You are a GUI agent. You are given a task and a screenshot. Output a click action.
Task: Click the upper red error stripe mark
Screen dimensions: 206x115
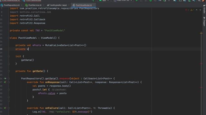201,64
